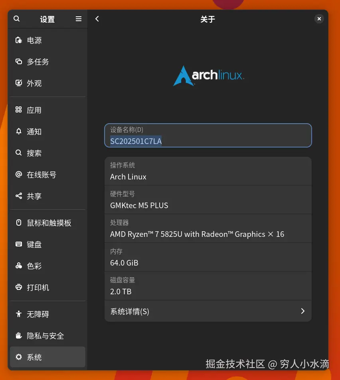Click the 内存 64.0 GiB value

coord(124,263)
